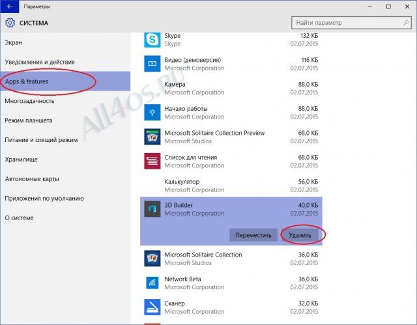This screenshot has height=325, width=417.
Task: Select the Microsoft Solitaire Collection icon (36,0 КБ)
Action: (152, 259)
